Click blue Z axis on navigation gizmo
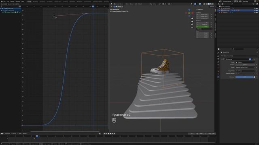The image size is (259, 145). [189, 10]
